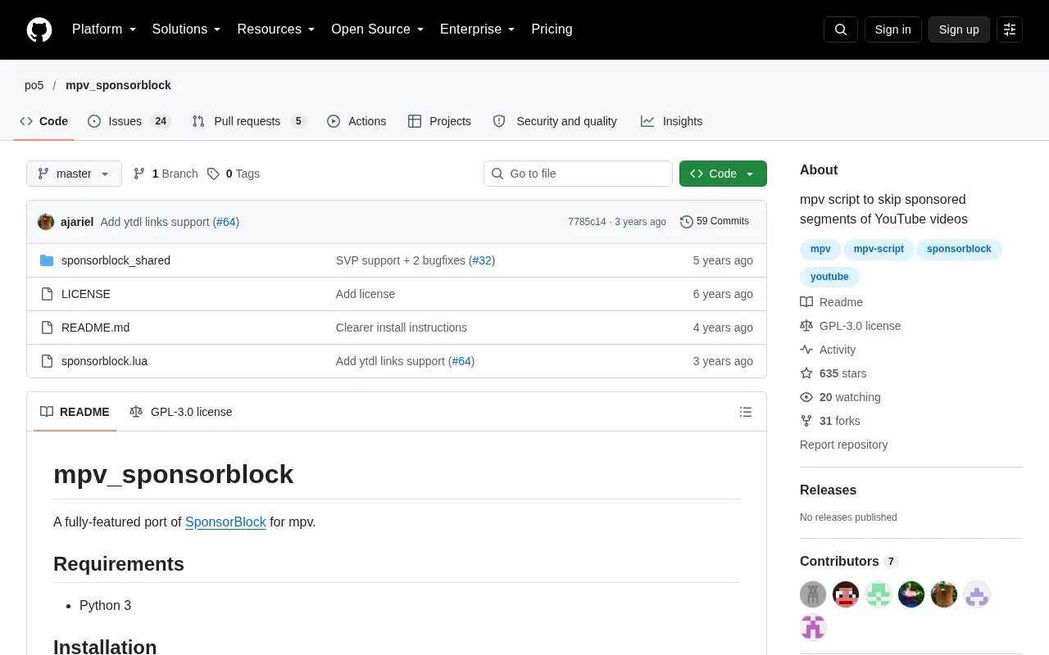
Task: Open the README.md file
Action: (x=95, y=327)
